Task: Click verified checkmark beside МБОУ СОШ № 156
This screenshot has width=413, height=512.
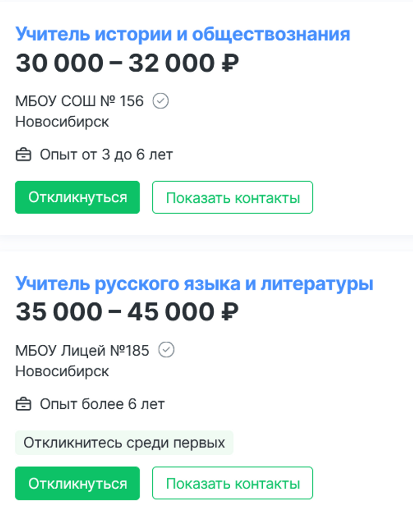Action: (x=161, y=101)
